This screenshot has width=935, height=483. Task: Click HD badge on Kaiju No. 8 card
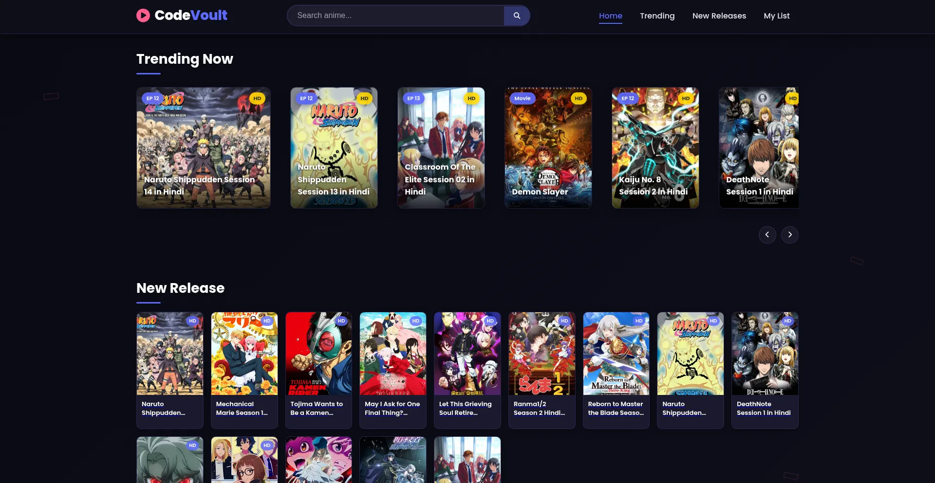coord(685,98)
